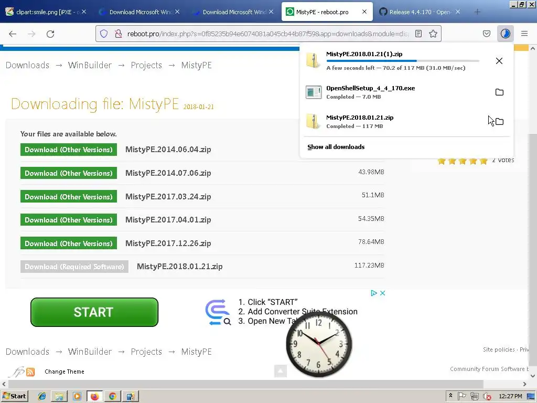The width and height of the screenshot is (537, 403).
Task: Open bottom Downloads breadcrumb link
Action: click(x=27, y=352)
